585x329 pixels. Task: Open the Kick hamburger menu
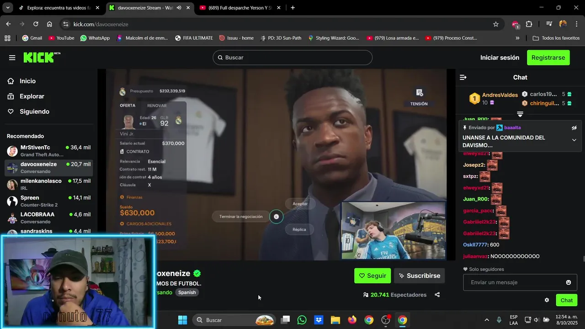pyautogui.click(x=12, y=58)
